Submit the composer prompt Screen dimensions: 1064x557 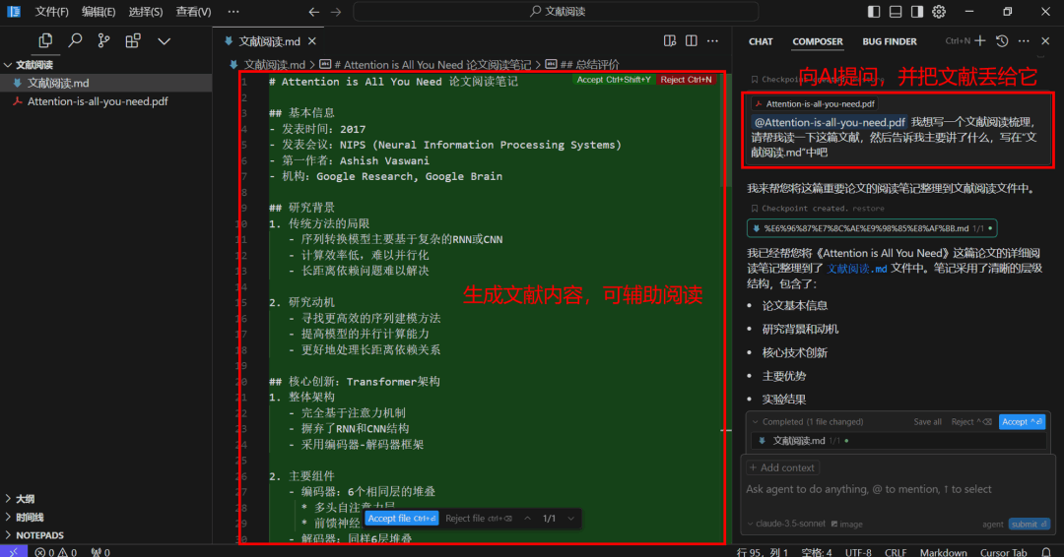coord(1029,524)
